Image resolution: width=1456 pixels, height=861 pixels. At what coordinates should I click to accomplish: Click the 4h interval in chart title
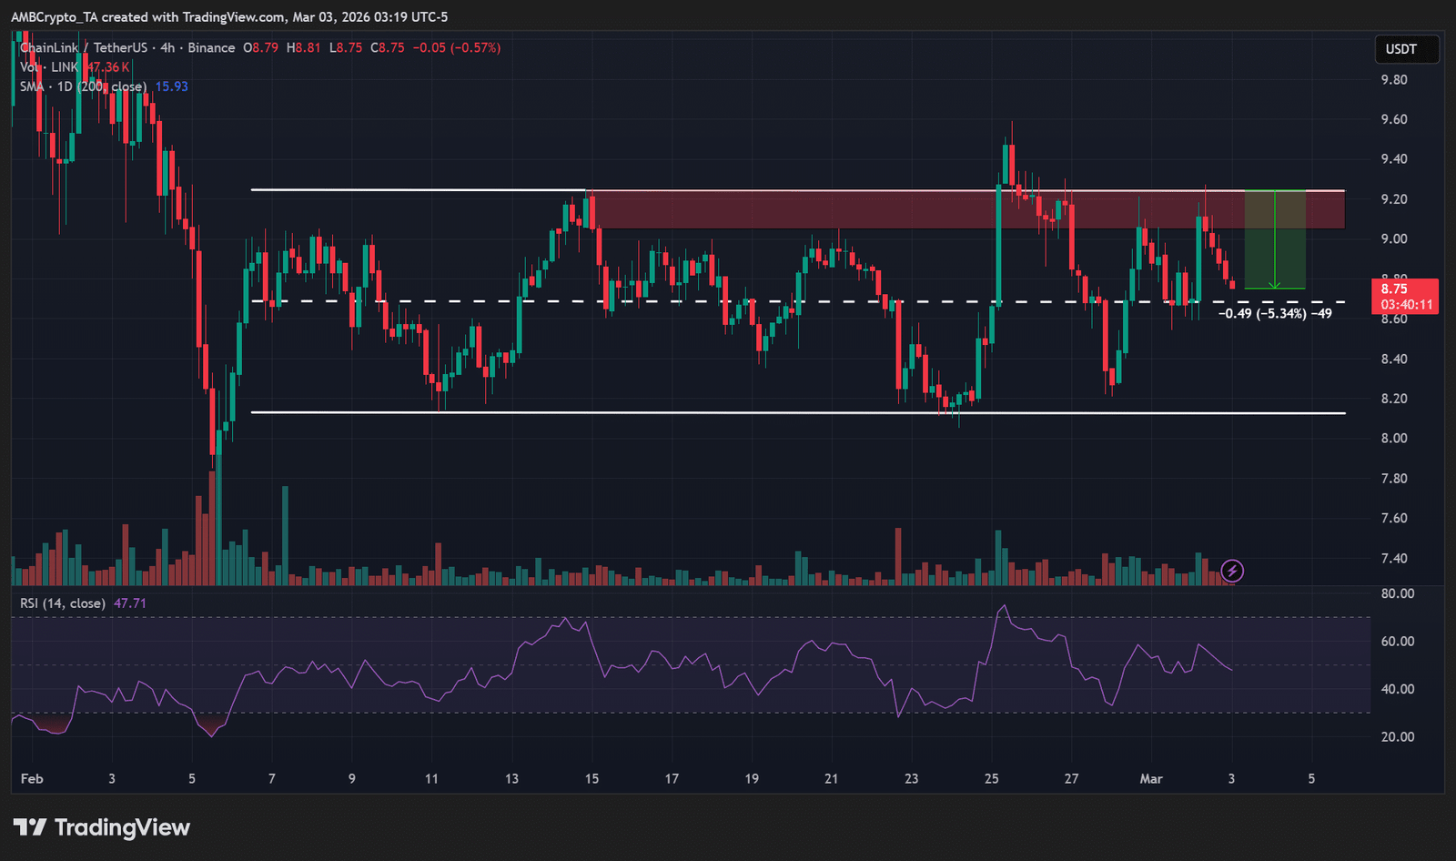pos(167,47)
